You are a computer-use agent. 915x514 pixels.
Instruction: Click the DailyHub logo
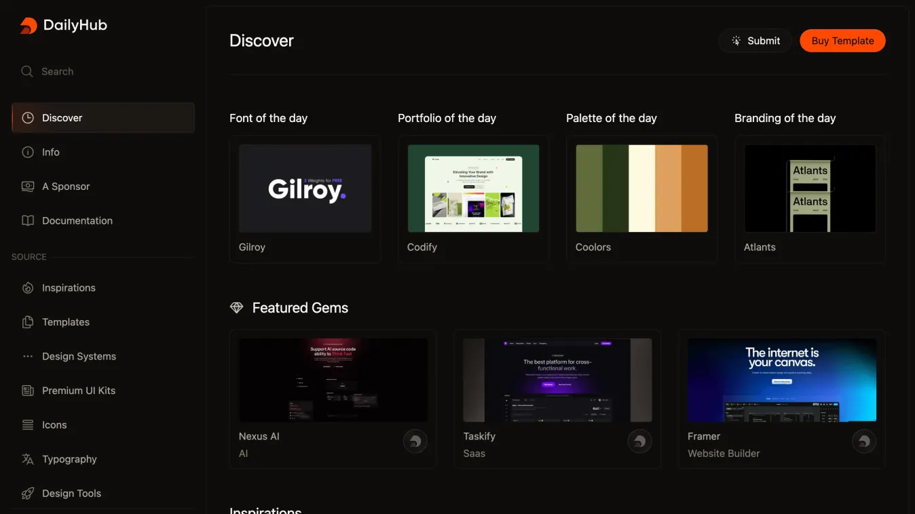click(63, 24)
